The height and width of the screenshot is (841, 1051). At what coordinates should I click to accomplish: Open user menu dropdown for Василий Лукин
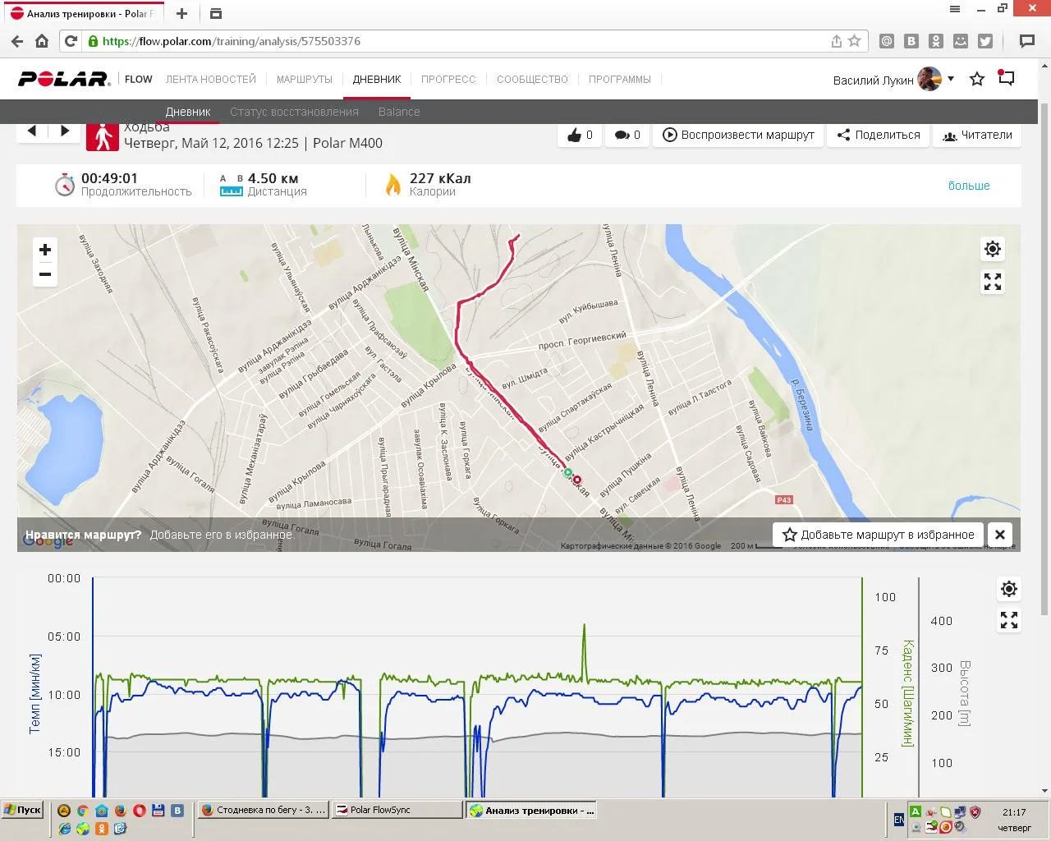click(x=950, y=79)
